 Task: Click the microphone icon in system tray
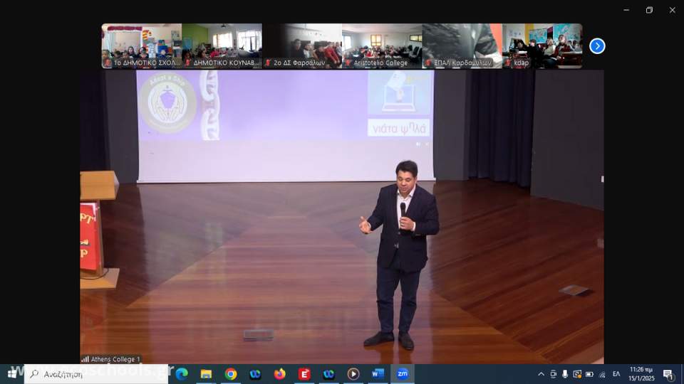565,374
